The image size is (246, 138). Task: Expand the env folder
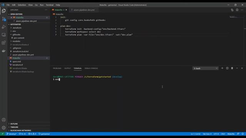(14, 31)
